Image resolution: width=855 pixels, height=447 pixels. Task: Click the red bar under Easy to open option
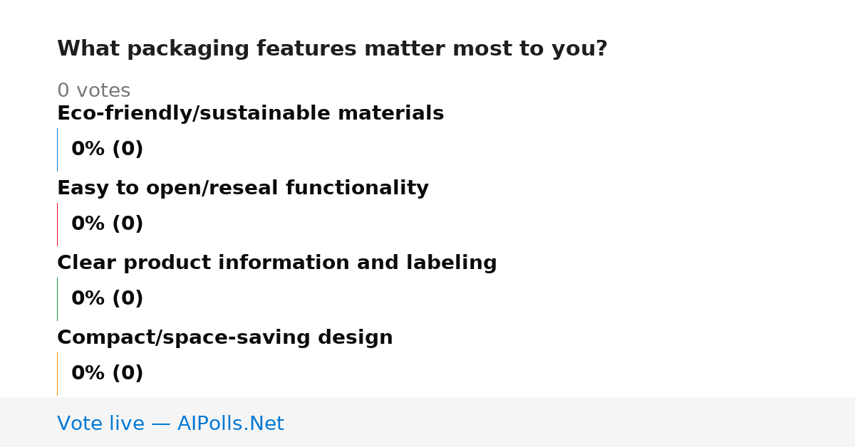(x=57, y=224)
